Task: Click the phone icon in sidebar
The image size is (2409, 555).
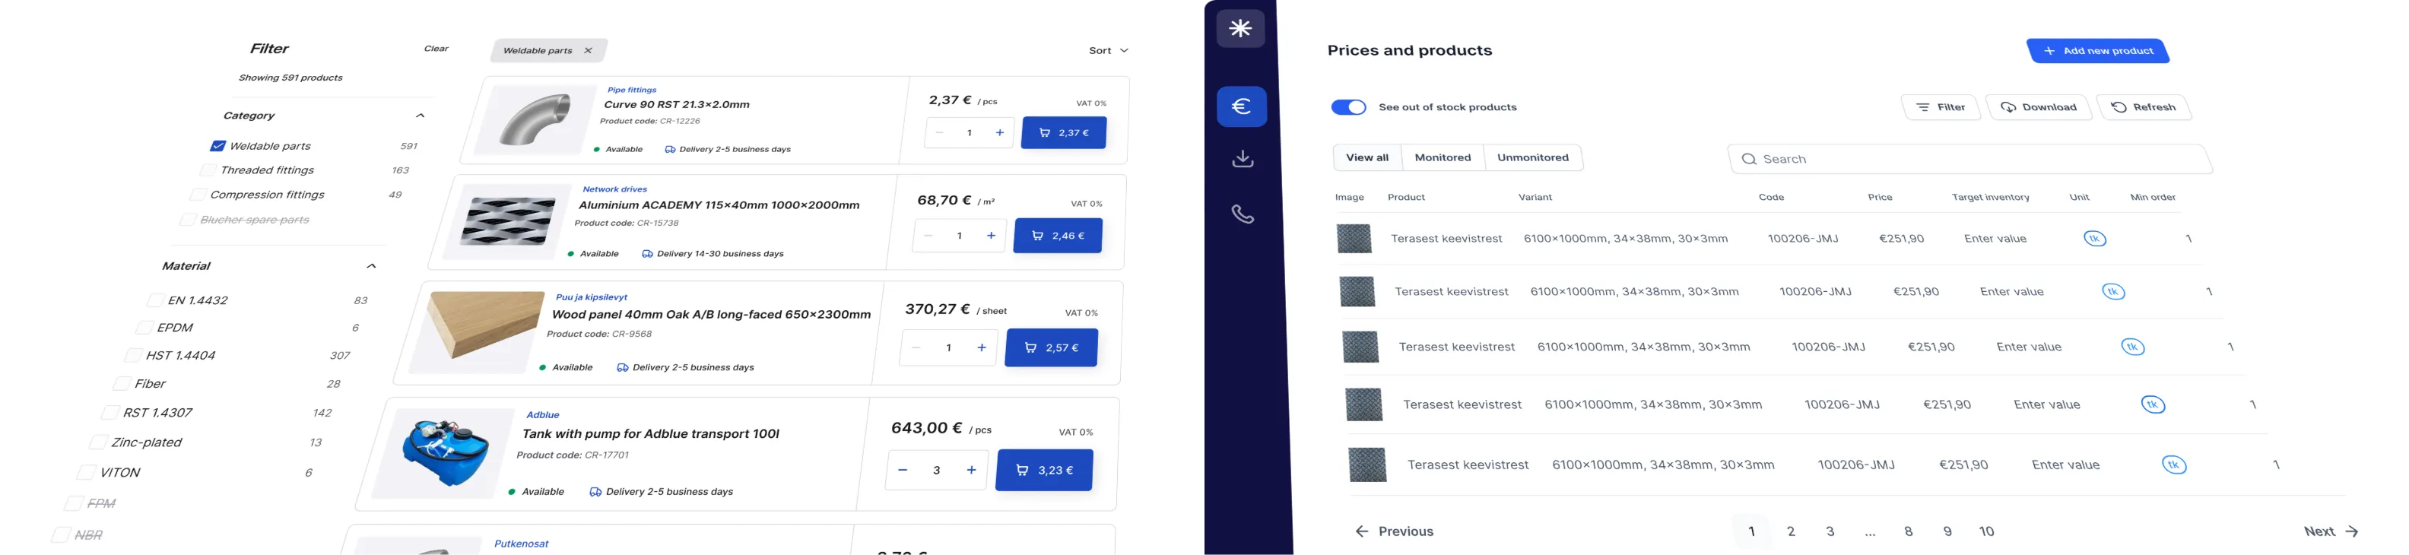Action: click(1242, 214)
